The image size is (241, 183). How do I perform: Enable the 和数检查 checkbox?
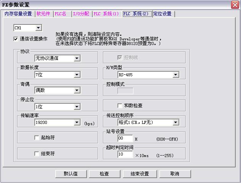(x=120, y=105)
